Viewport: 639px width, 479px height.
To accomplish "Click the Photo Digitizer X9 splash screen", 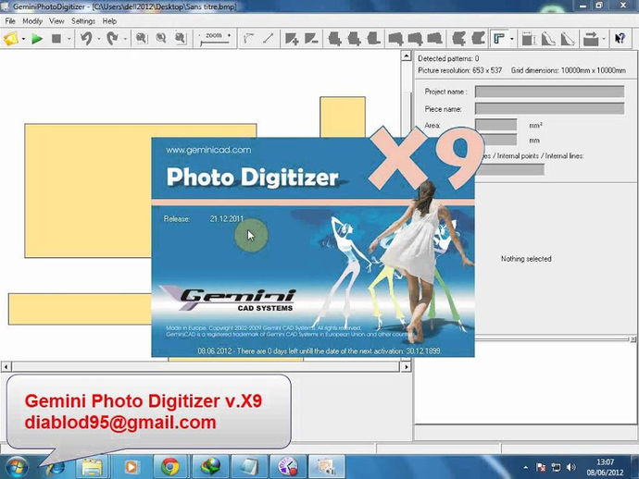I will 313,247.
